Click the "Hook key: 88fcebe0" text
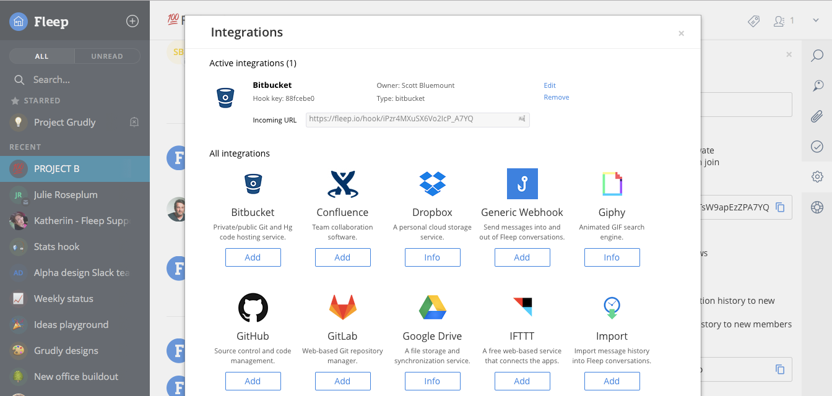This screenshot has height=396, width=832. coord(284,98)
